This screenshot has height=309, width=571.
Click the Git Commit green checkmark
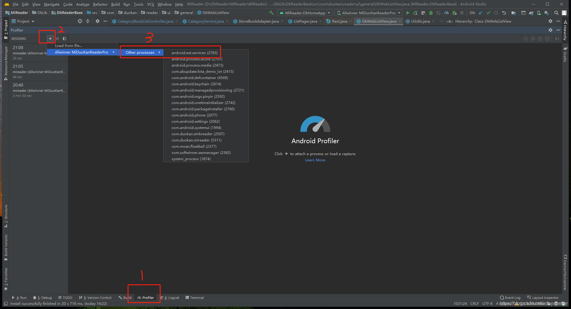[488, 13]
